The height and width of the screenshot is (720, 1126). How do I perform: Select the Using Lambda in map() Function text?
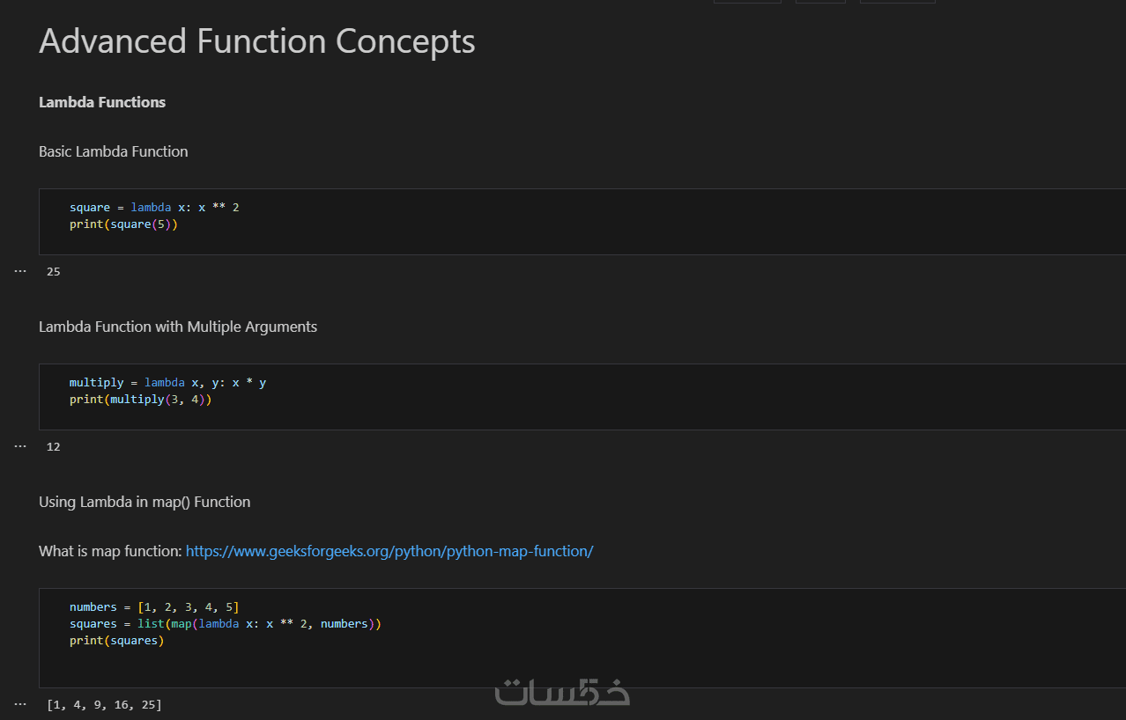144,502
